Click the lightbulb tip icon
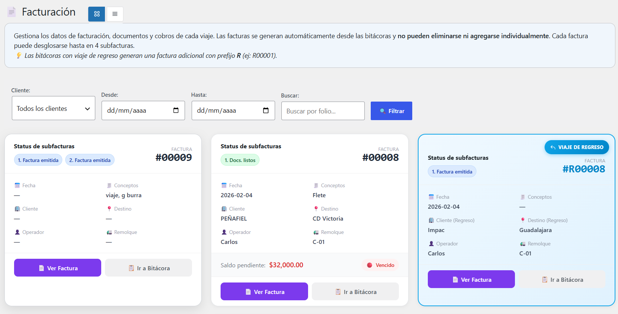 coord(19,56)
